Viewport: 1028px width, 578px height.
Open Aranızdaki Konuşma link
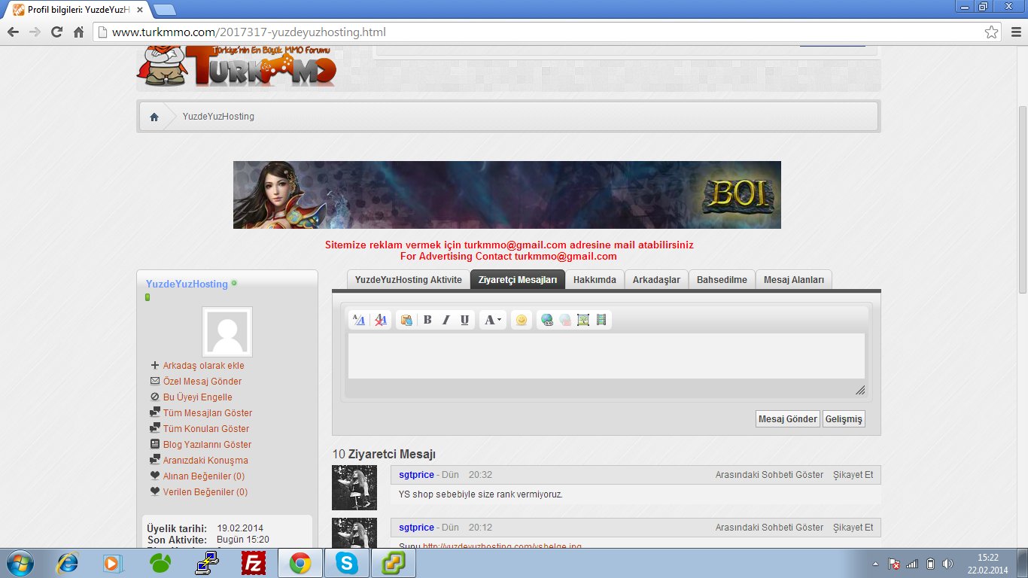(205, 461)
